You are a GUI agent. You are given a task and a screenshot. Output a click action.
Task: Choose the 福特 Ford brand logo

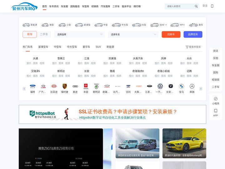32,86
